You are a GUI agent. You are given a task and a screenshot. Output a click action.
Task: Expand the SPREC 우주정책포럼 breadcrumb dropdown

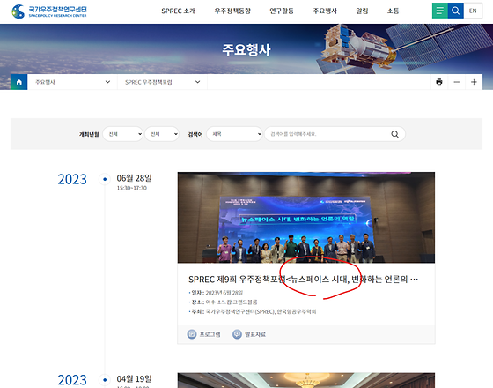click(162, 82)
